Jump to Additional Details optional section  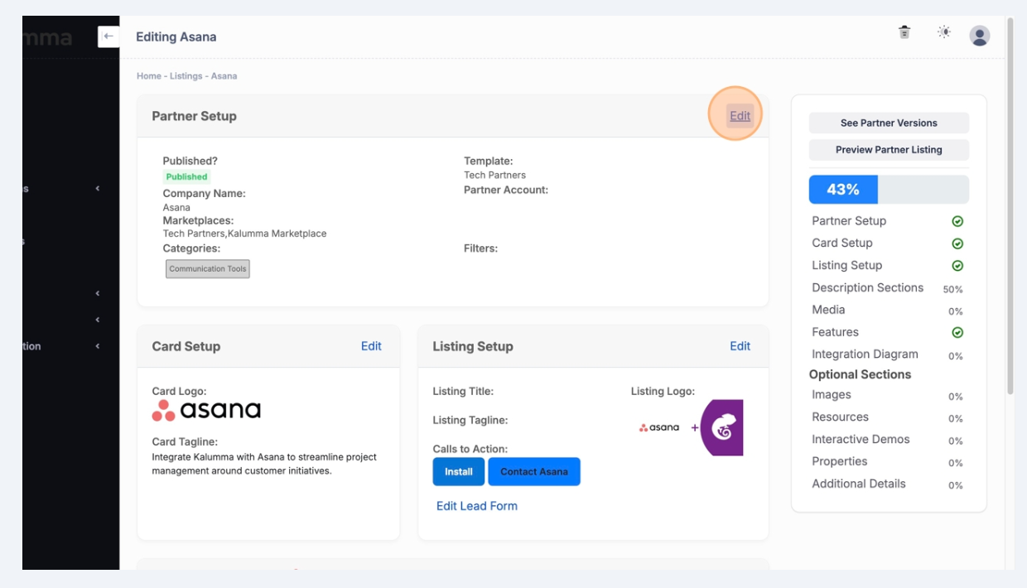pyautogui.click(x=859, y=484)
